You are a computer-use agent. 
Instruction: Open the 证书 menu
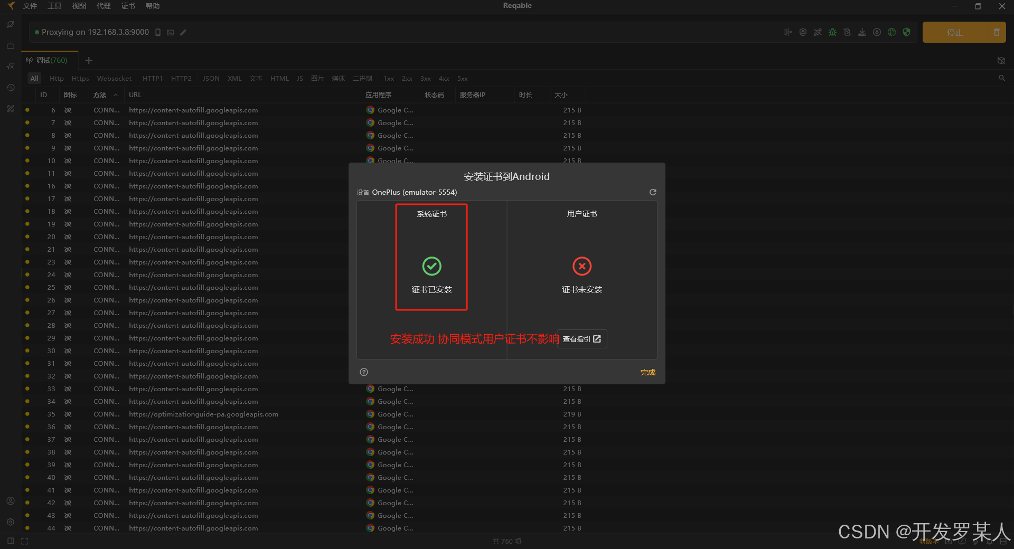coord(128,6)
